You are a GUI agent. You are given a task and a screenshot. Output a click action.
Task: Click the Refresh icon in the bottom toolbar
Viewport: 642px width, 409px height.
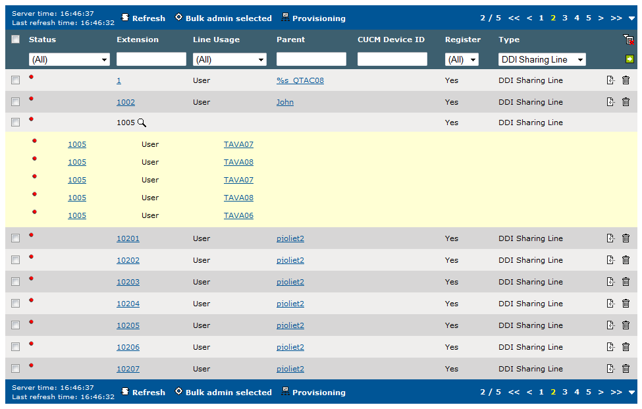125,391
